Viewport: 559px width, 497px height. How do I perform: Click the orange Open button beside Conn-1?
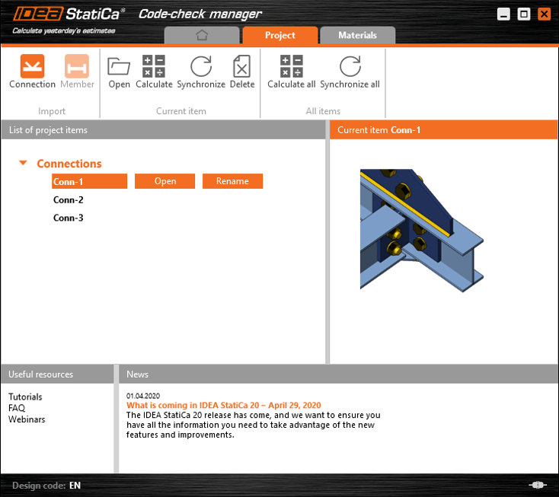pyautogui.click(x=165, y=181)
